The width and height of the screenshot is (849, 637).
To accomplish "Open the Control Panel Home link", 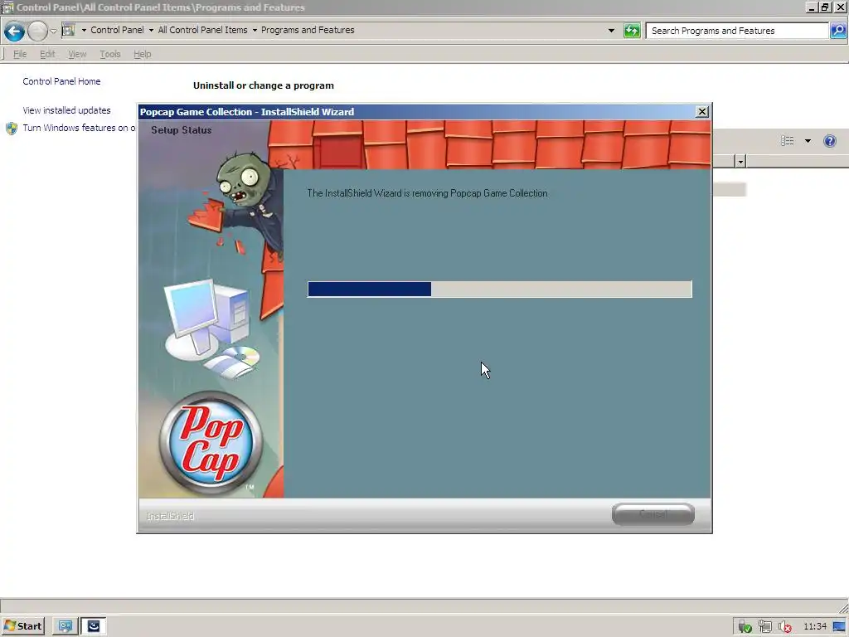I will coord(61,81).
